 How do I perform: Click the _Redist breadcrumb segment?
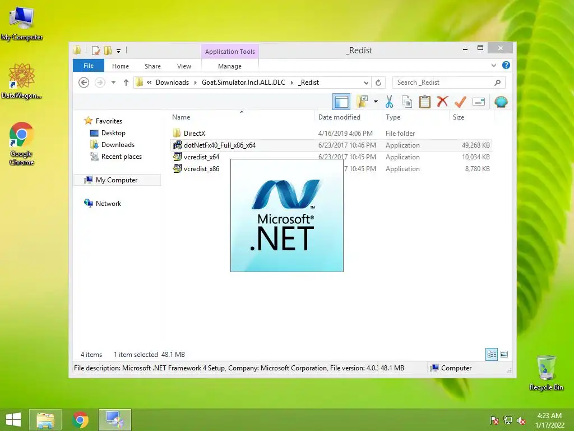click(309, 82)
